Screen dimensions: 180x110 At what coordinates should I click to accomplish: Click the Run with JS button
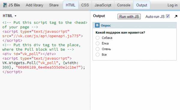(129, 16)
